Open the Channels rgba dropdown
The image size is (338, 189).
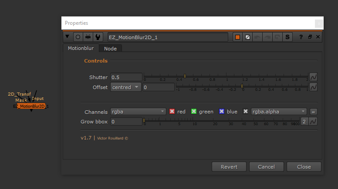(138, 112)
